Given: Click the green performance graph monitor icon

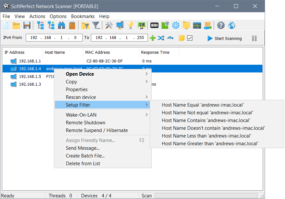Looking at the screenshot, I should [197, 25].
